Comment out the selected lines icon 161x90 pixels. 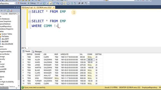pyautogui.click(x=72, y=3)
